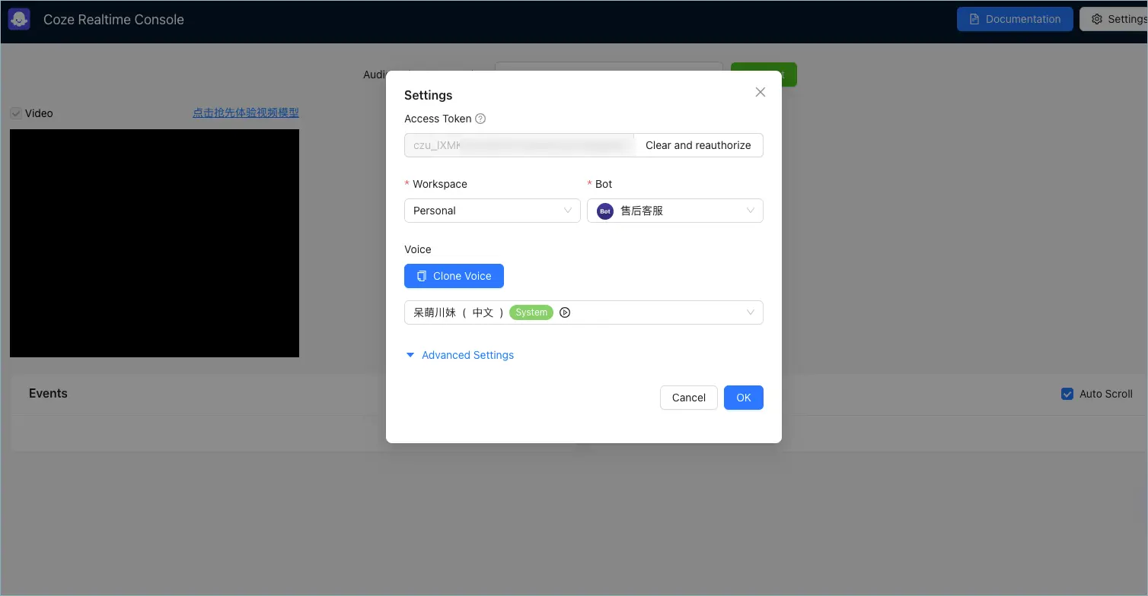The image size is (1148, 596).
Task: Play the voice preview icon next to System
Action: [x=565, y=312]
